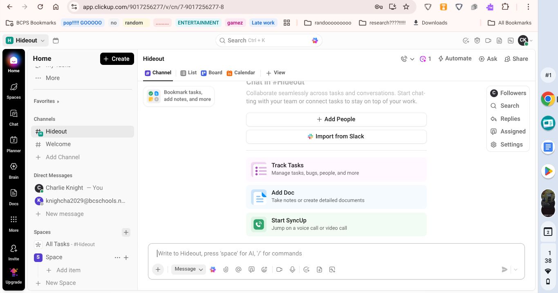Viewport: 558px width, 293px height.
Task: Switch to the Board tab
Action: (x=211, y=73)
